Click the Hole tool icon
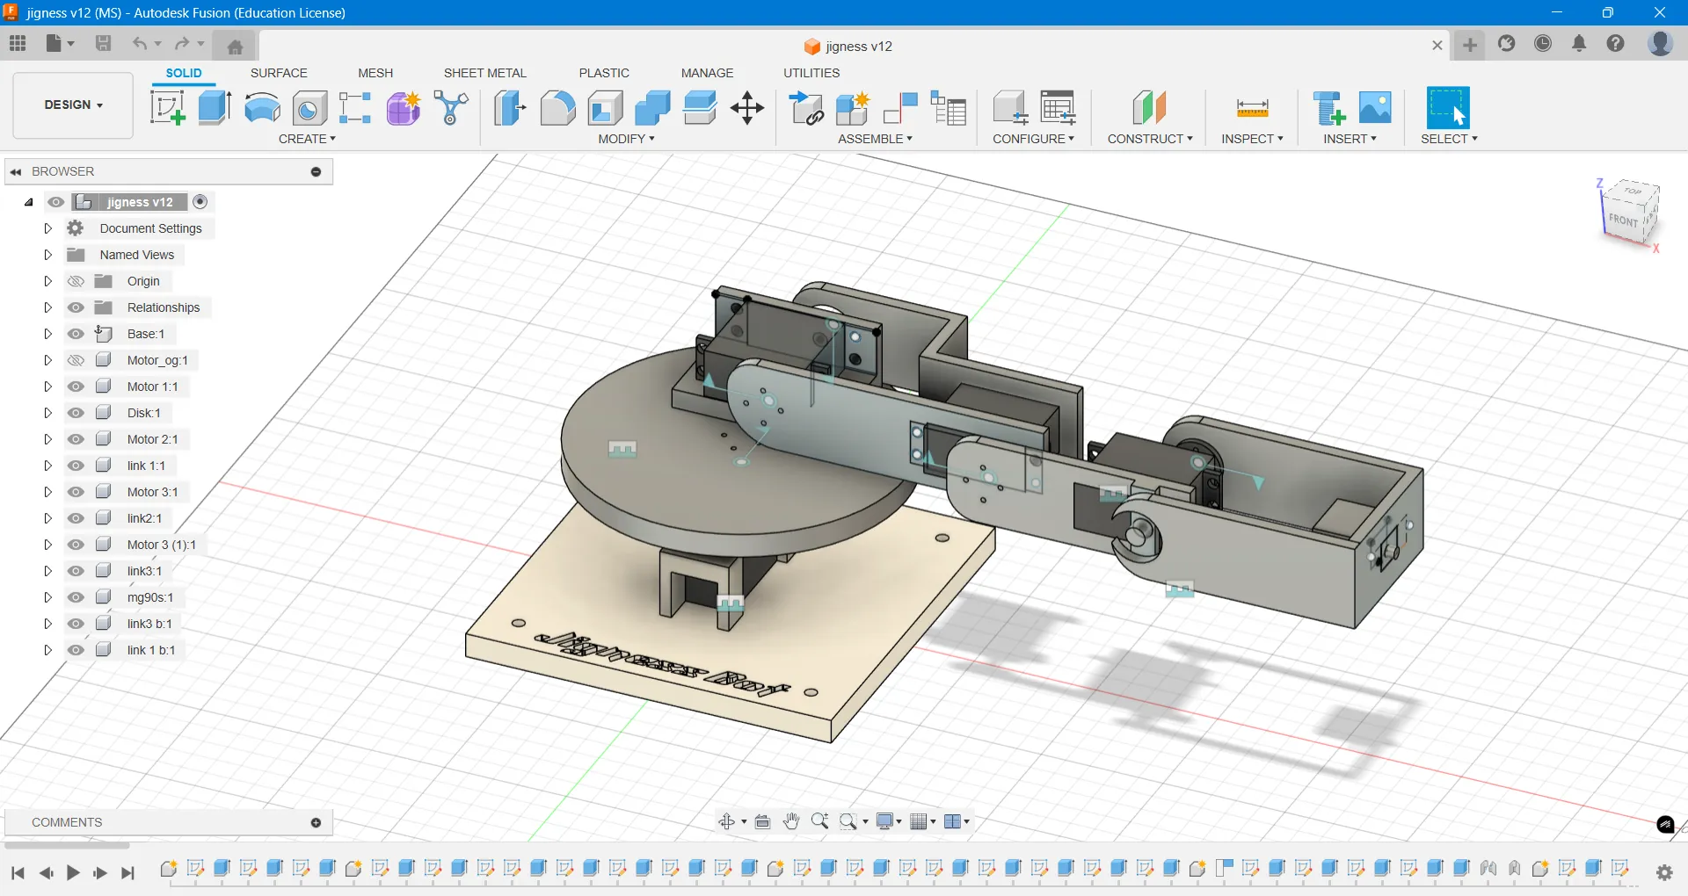This screenshot has height=896, width=1688. [x=309, y=108]
